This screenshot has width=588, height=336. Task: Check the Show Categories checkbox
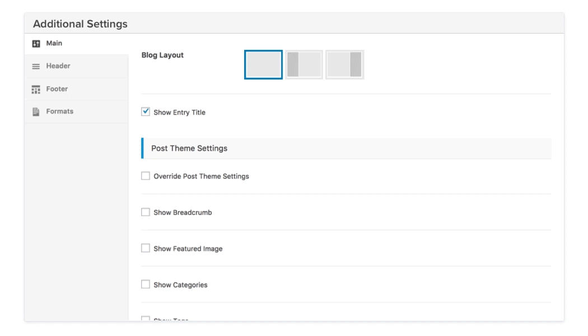[146, 284]
